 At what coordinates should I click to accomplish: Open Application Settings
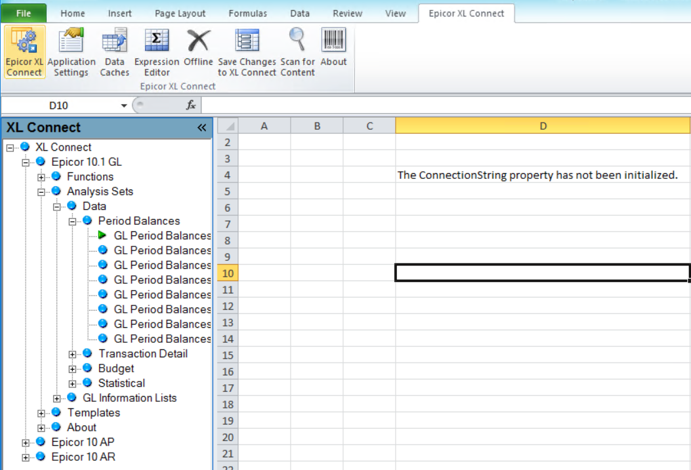tap(71, 52)
